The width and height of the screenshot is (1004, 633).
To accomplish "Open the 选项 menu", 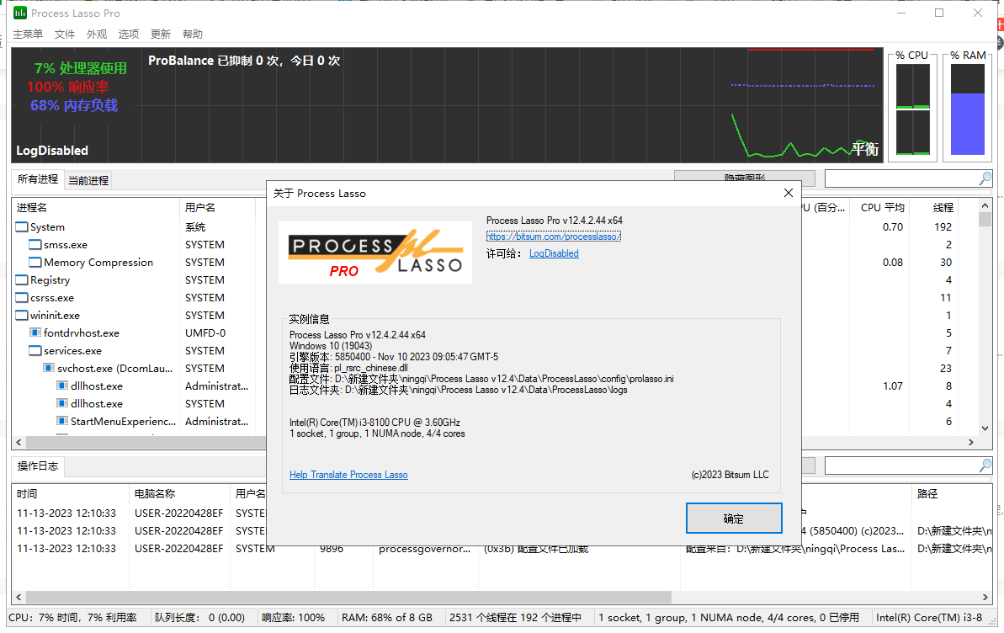I will [x=129, y=34].
